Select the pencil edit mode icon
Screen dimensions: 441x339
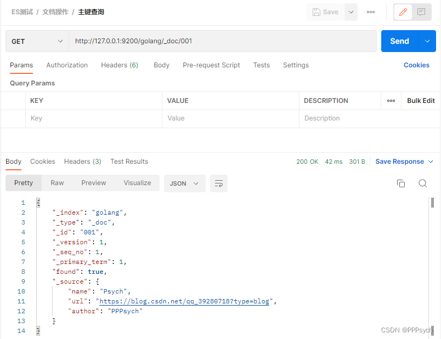403,12
